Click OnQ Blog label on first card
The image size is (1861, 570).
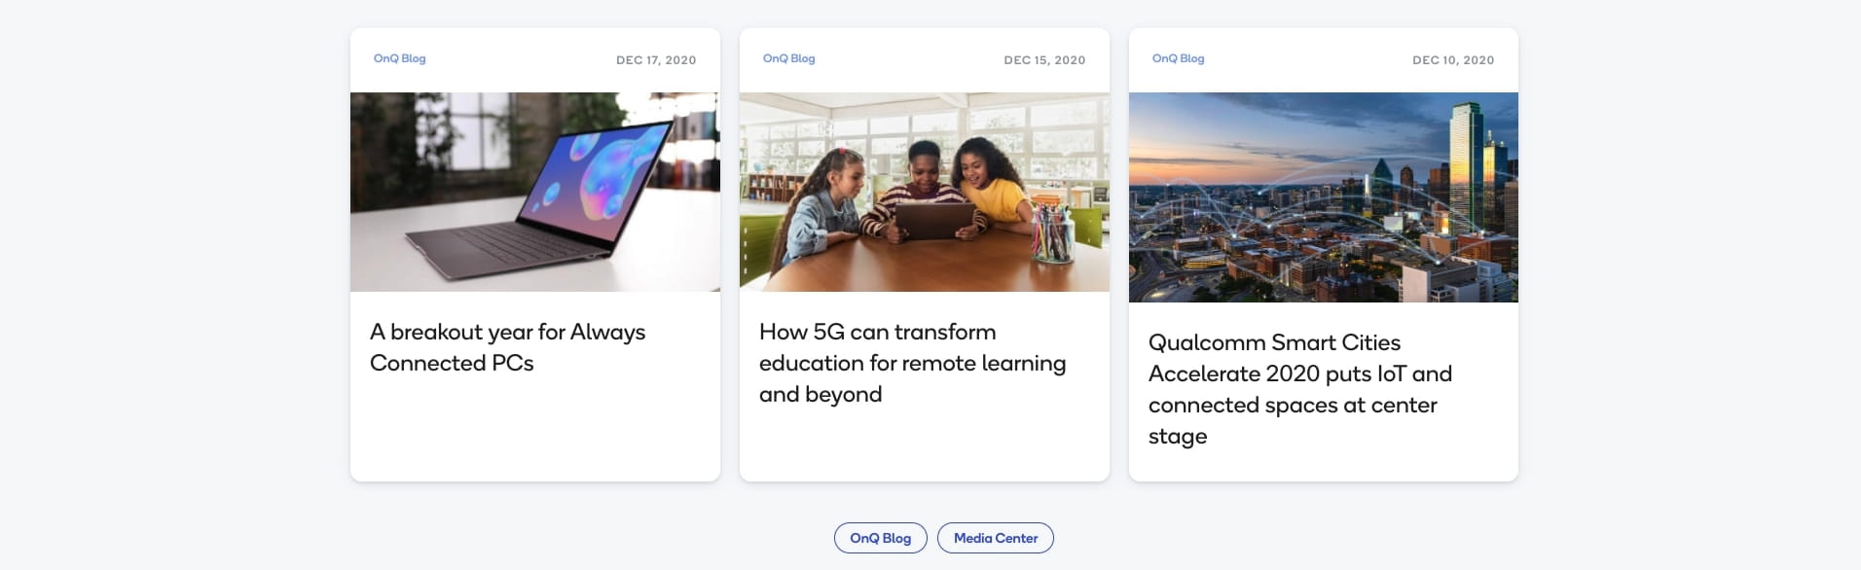[x=400, y=58]
